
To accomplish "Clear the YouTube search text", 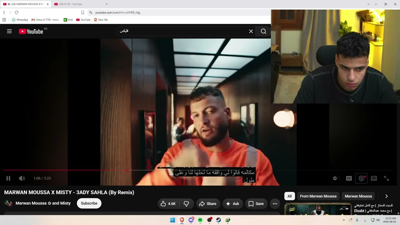I will pyautogui.click(x=251, y=31).
